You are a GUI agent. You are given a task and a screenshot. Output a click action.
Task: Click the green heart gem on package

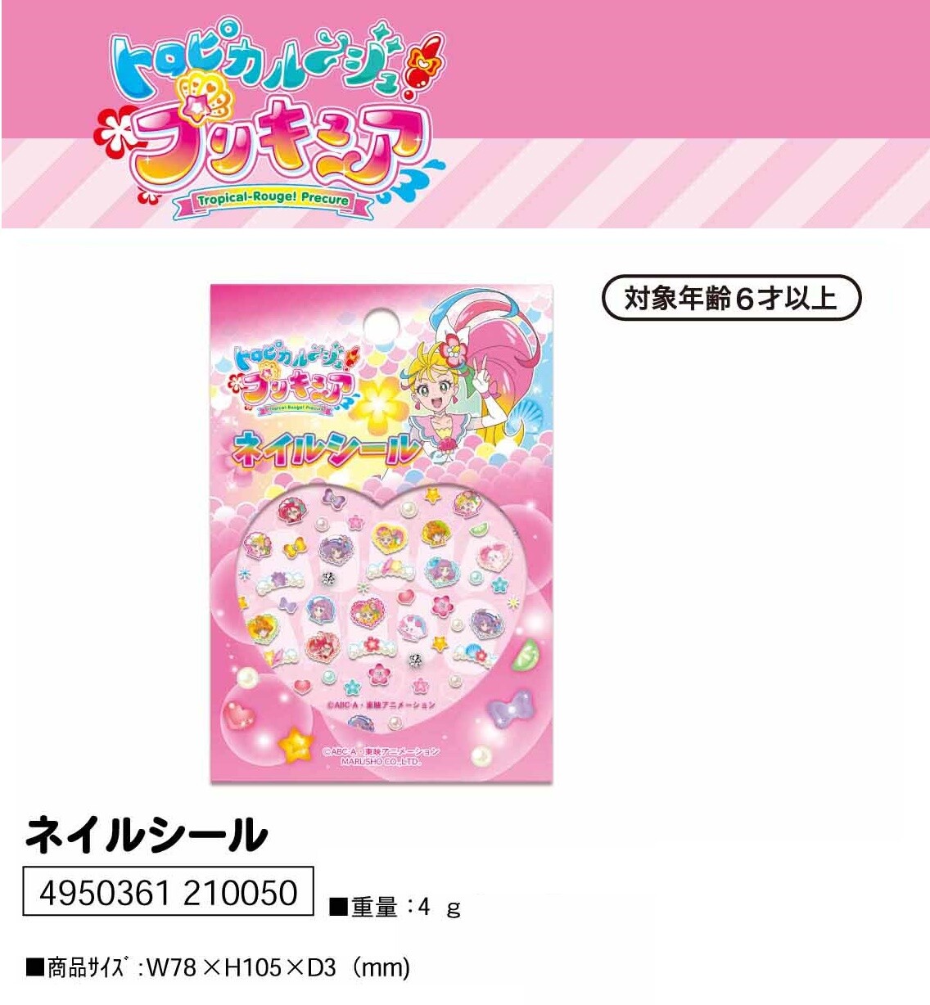click(528, 652)
